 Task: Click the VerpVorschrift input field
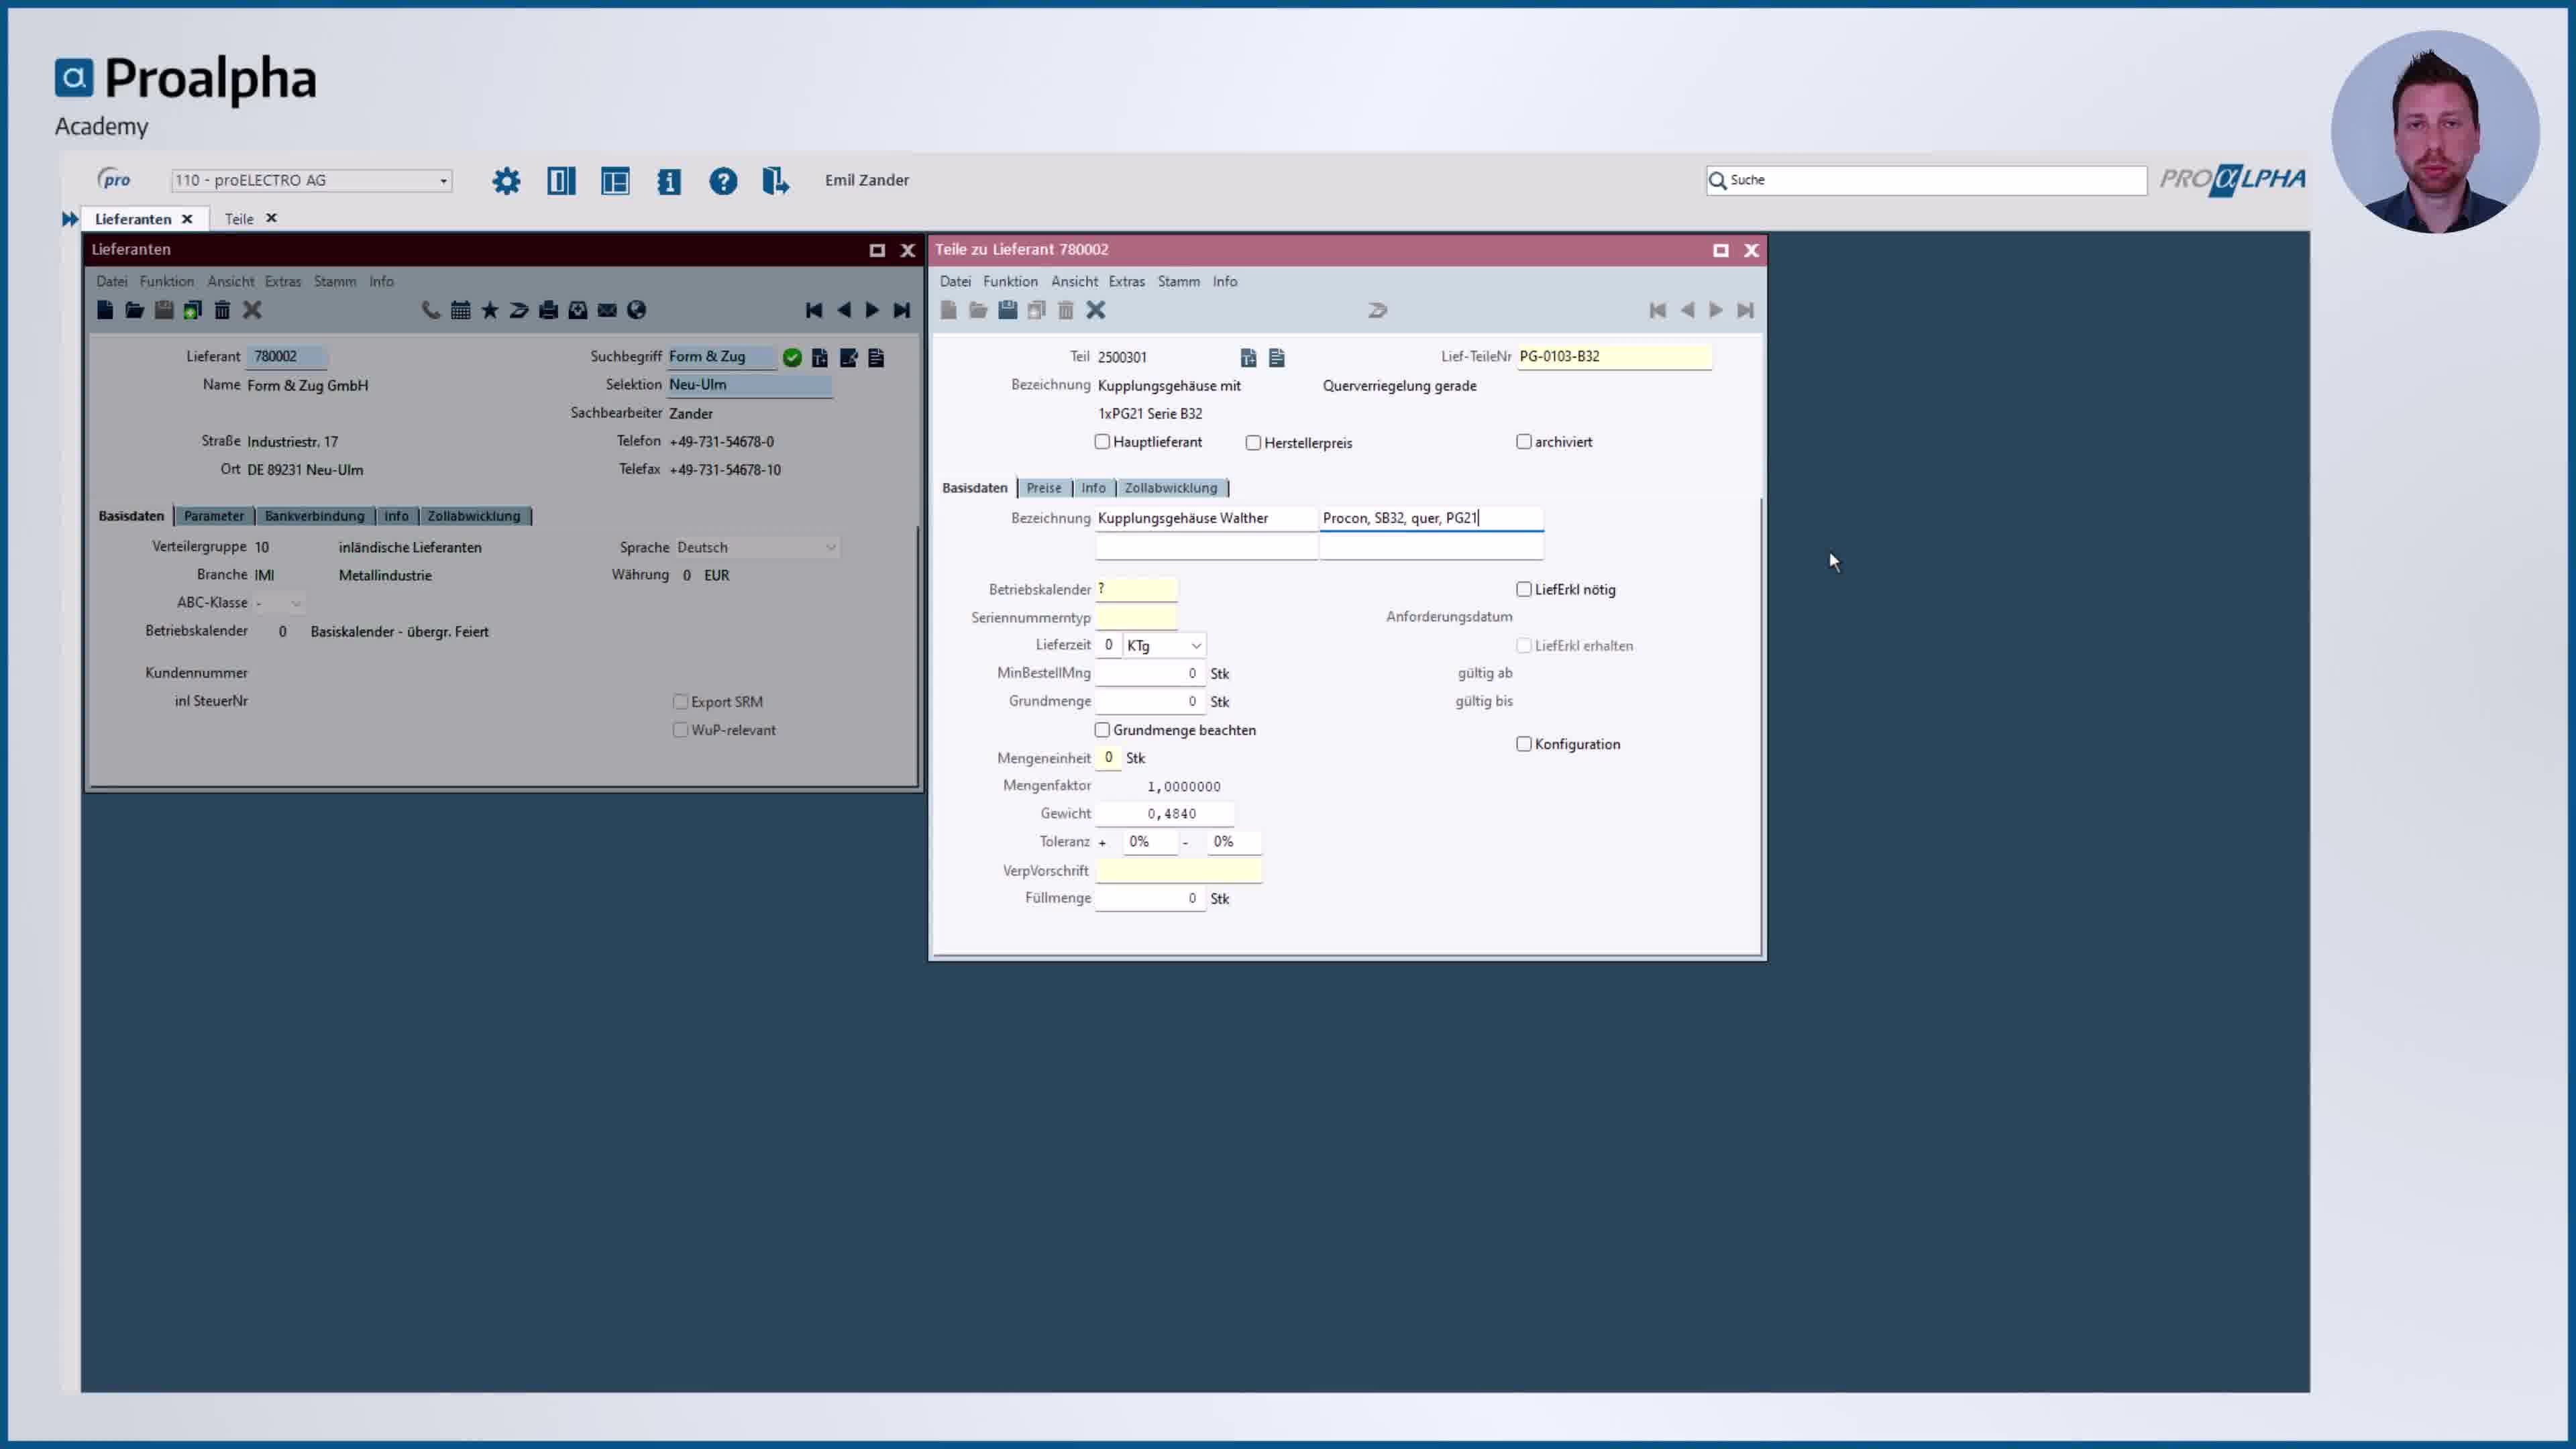click(x=1178, y=871)
